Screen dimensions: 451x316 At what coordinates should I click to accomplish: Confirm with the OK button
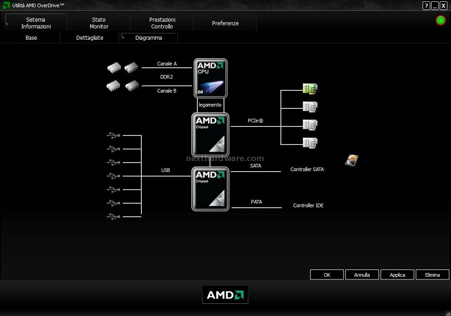(327, 274)
